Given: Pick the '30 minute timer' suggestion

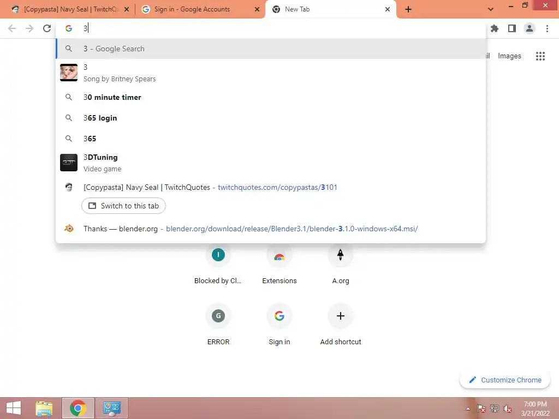Looking at the screenshot, I should 271,97.
